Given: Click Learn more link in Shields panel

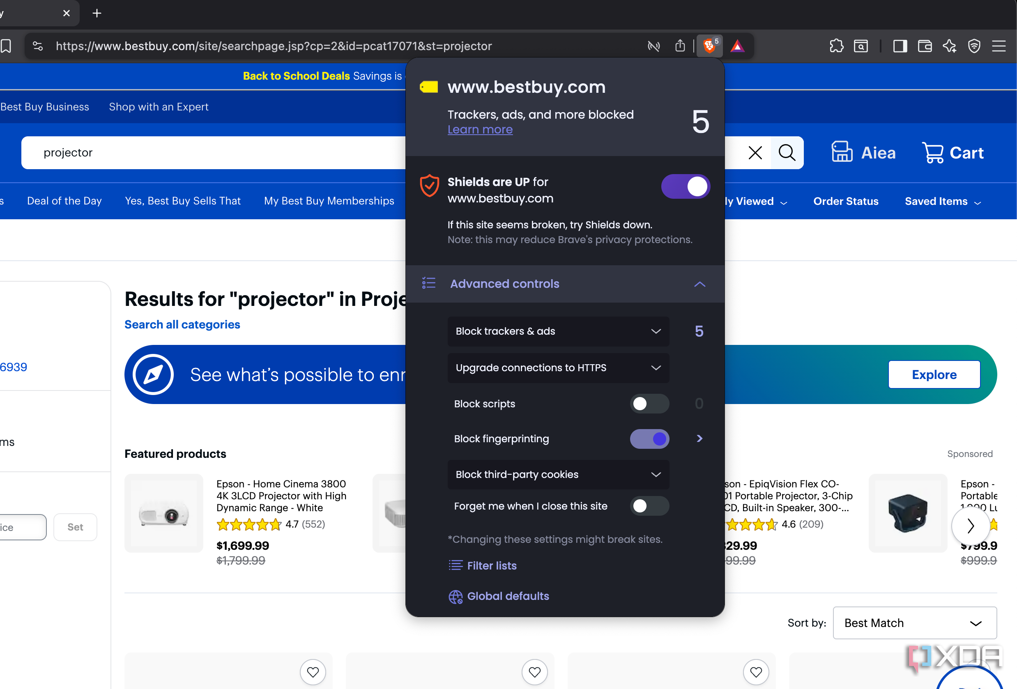Looking at the screenshot, I should tap(480, 129).
